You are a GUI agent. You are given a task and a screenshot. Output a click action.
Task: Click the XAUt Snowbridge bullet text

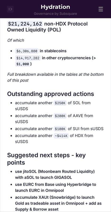58,203
